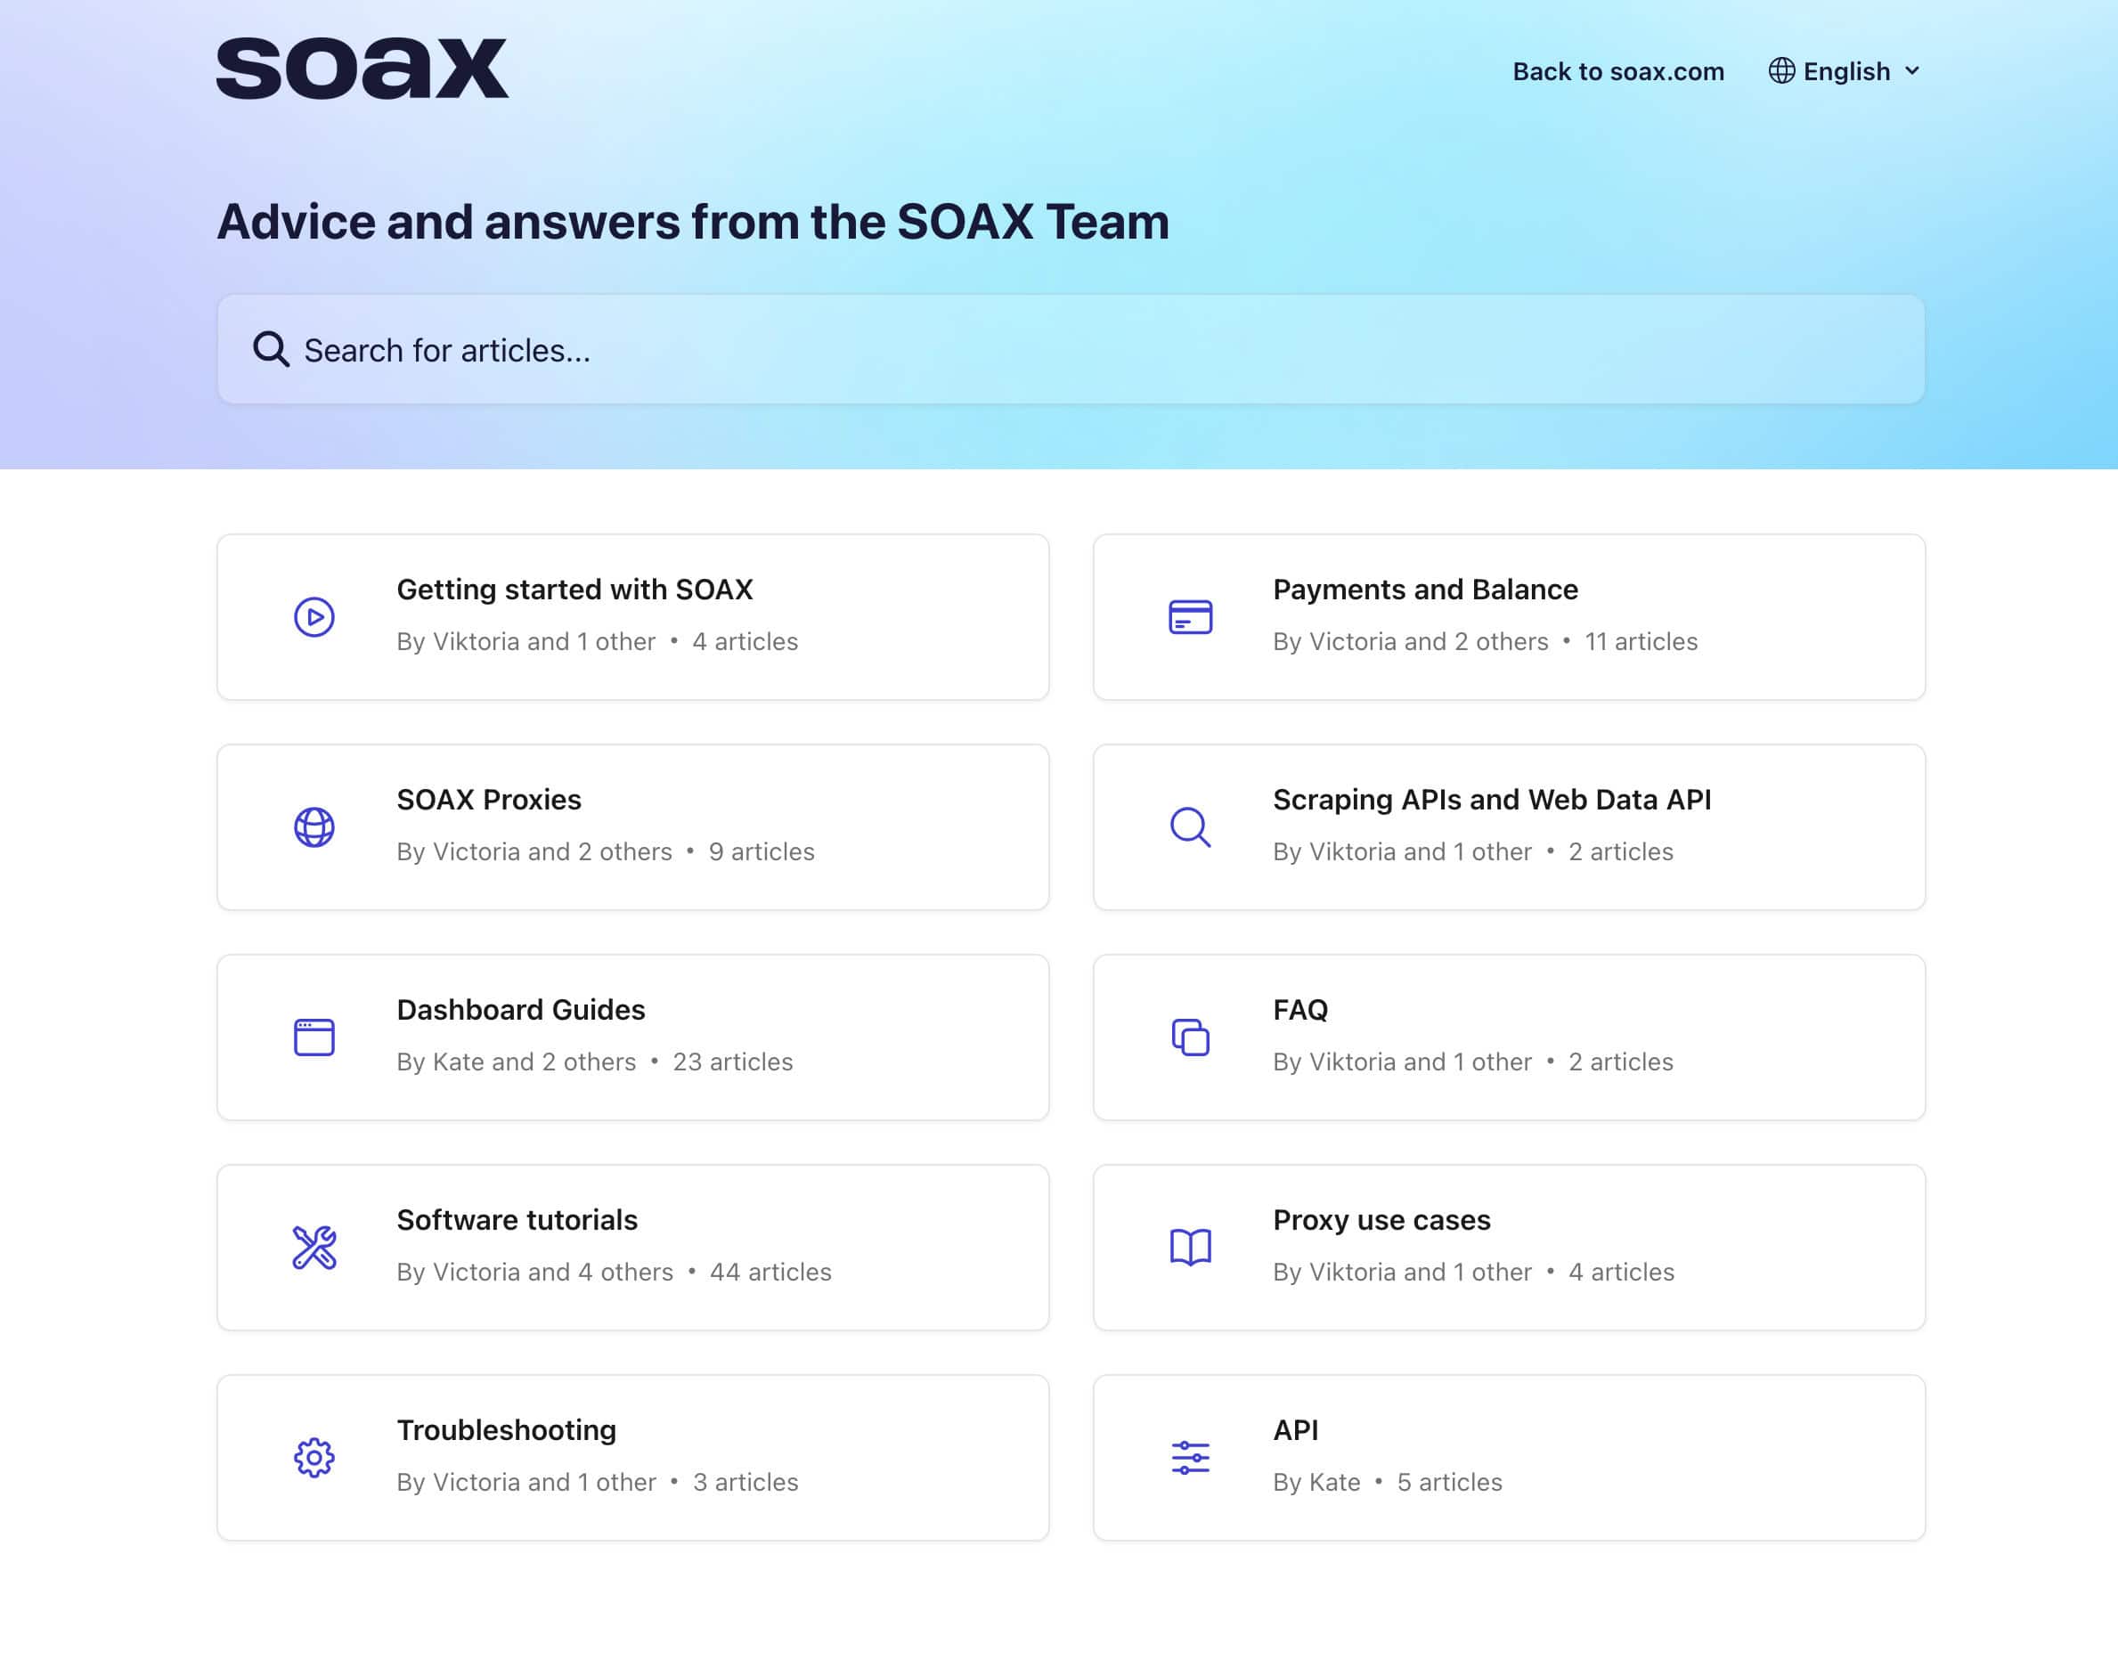This screenshot has height=1676, width=2118.
Task: Click the stacked squares icon for FAQ
Action: point(1191,1037)
